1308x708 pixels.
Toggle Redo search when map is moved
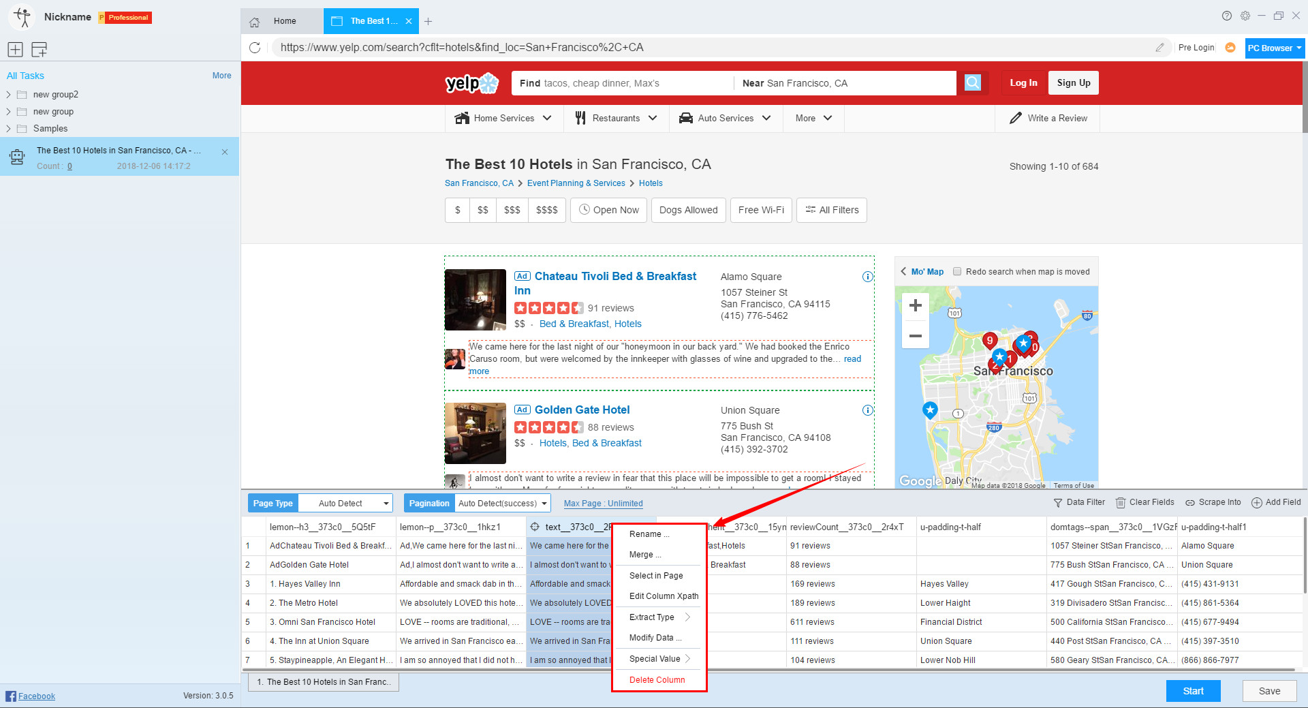(x=957, y=271)
